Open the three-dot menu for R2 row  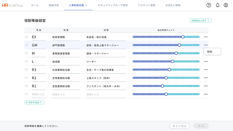tap(206, 78)
